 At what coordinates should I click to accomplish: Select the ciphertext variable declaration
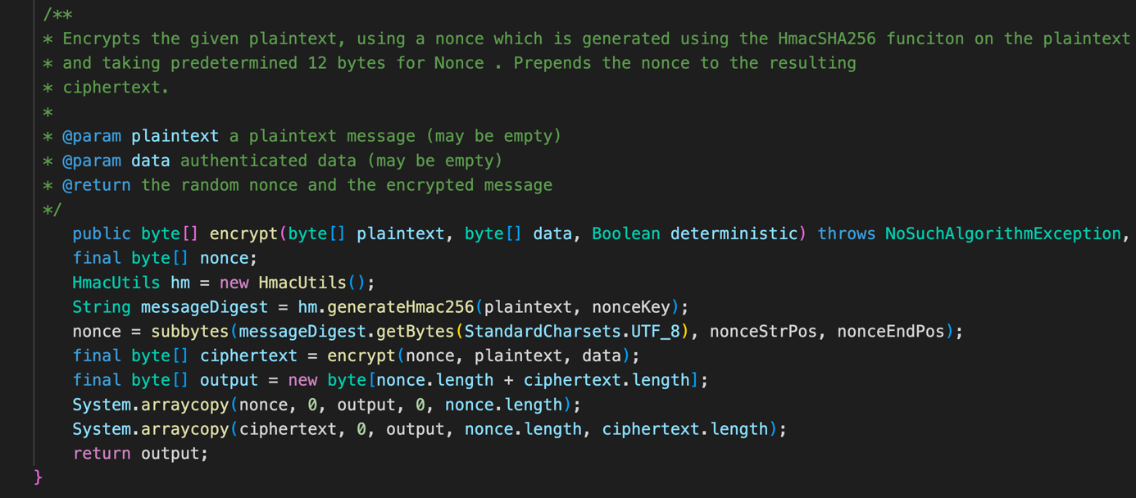click(248, 355)
